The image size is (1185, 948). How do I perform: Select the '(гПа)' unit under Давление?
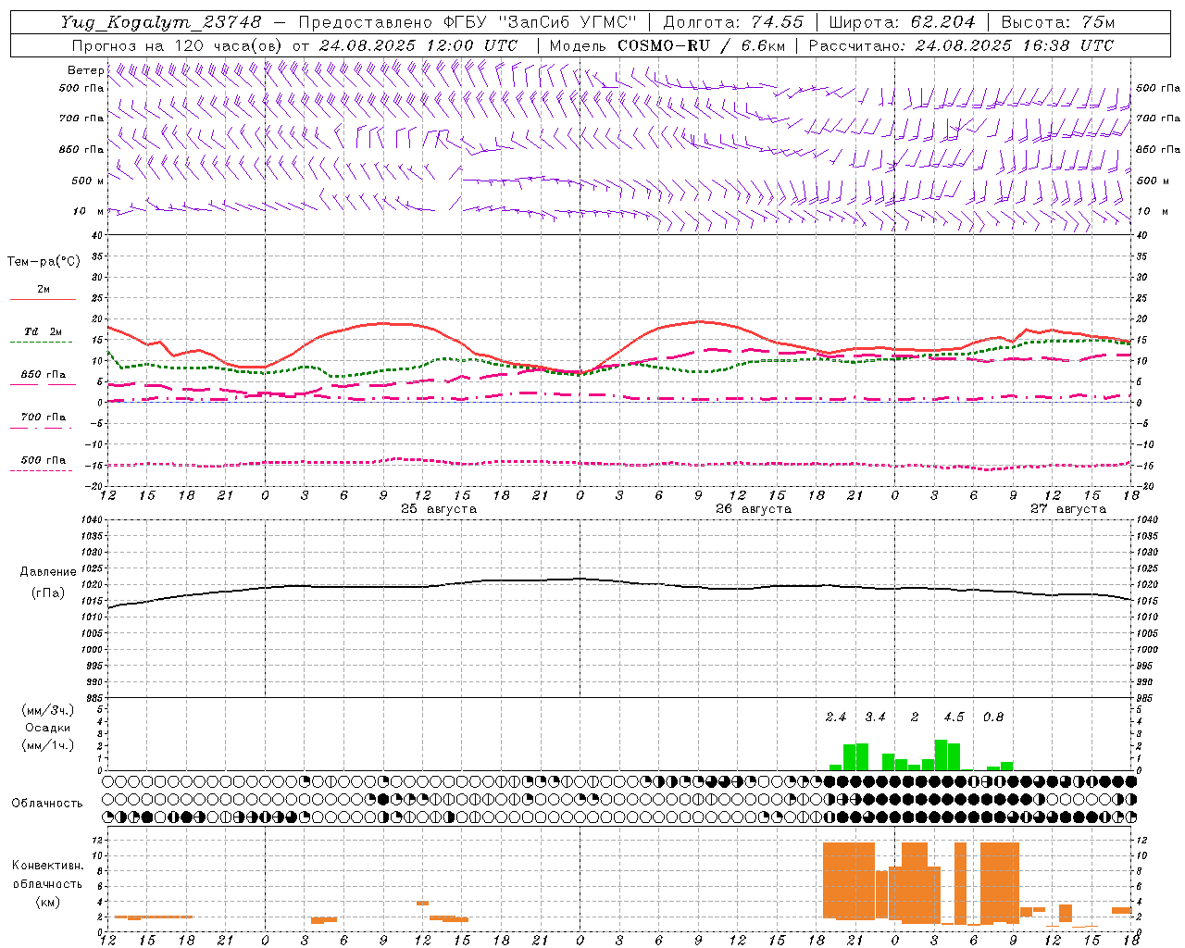pos(47,593)
